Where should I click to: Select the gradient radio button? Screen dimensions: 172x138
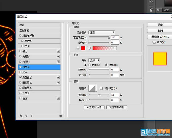tap(89, 48)
